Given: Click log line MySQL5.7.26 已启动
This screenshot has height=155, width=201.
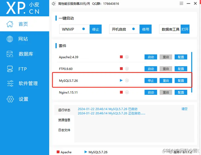Looking at the screenshot, I should coord(107,109).
